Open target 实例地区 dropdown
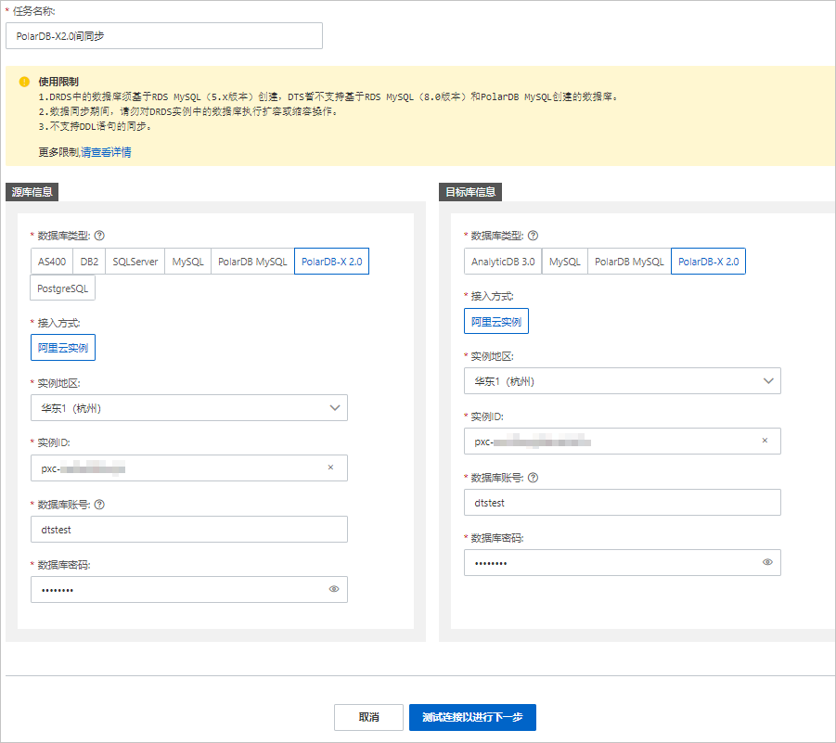This screenshot has width=836, height=743. click(623, 380)
